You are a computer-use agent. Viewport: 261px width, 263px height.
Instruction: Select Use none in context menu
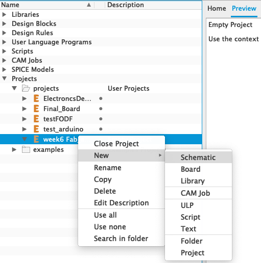click(122, 227)
